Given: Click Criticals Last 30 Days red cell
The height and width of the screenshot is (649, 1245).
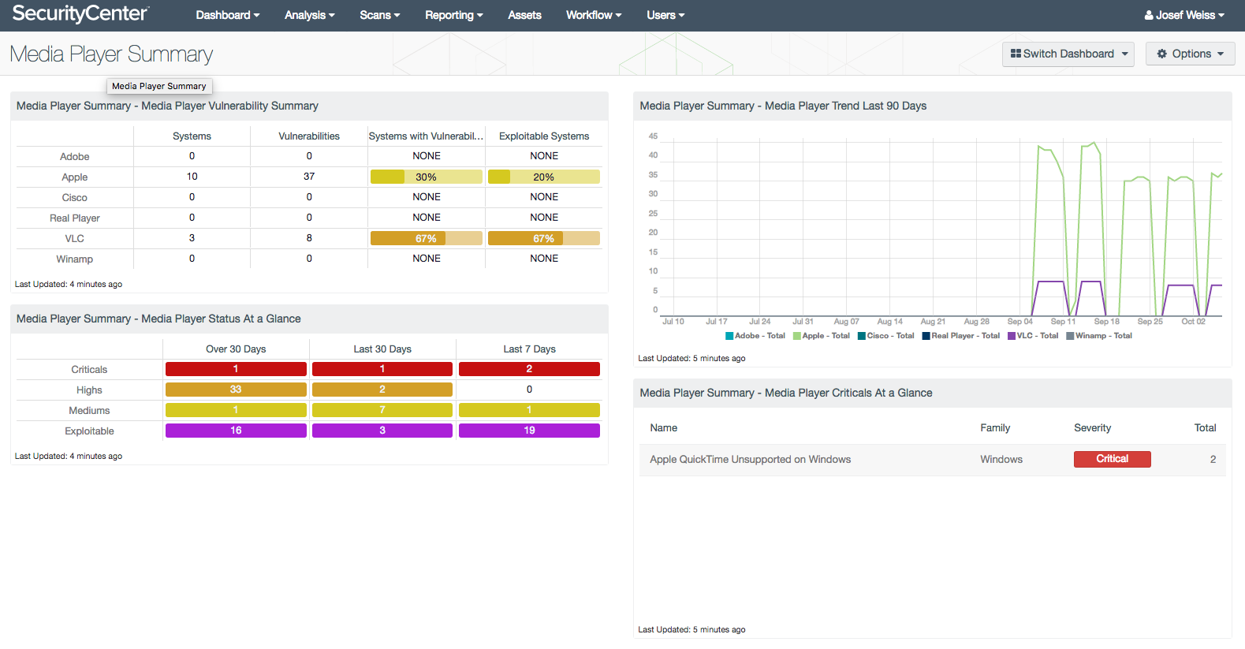Looking at the screenshot, I should (x=382, y=369).
